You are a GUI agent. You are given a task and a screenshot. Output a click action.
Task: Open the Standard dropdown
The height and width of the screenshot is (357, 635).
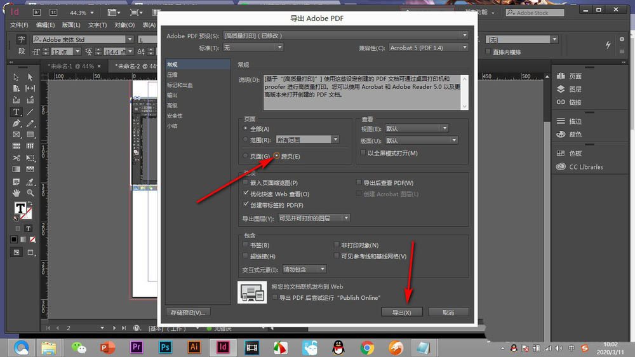pyautogui.click(x=253, y=48)
